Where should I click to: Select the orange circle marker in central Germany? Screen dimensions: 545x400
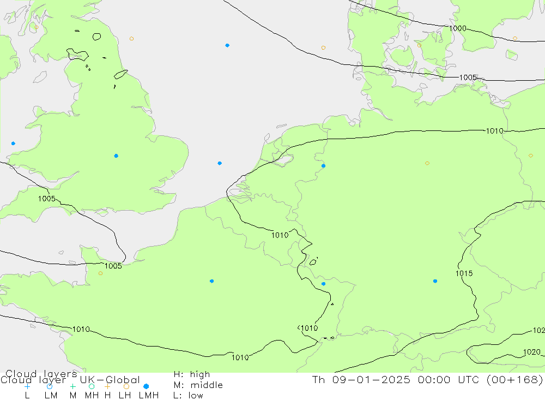(427, 163)
